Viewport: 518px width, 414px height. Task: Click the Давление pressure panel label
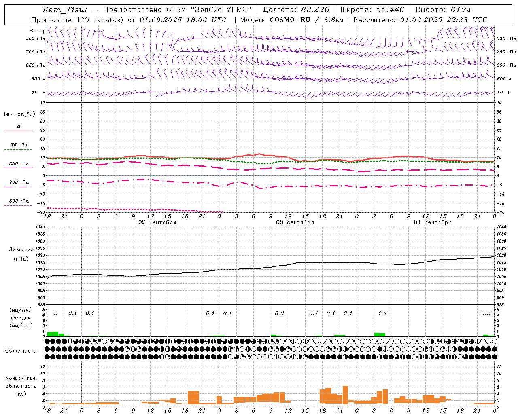21,250
